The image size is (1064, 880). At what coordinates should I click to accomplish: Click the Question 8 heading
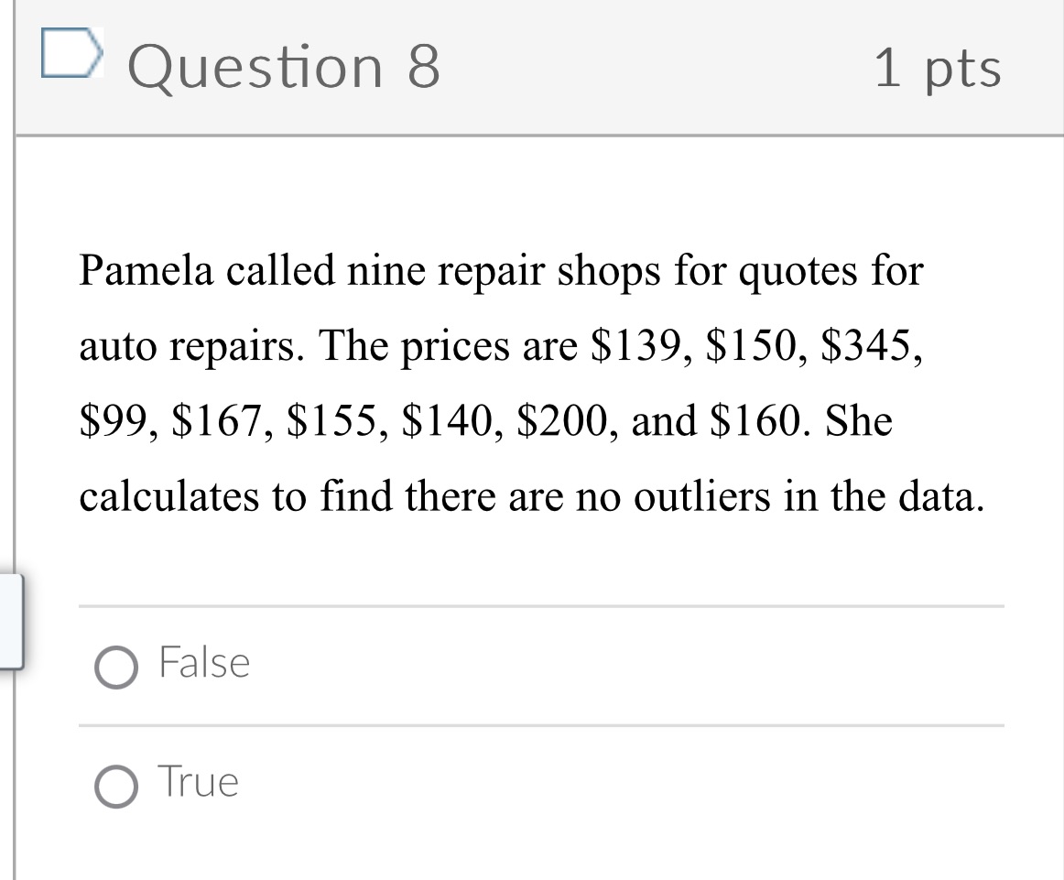tap(287, 66)
